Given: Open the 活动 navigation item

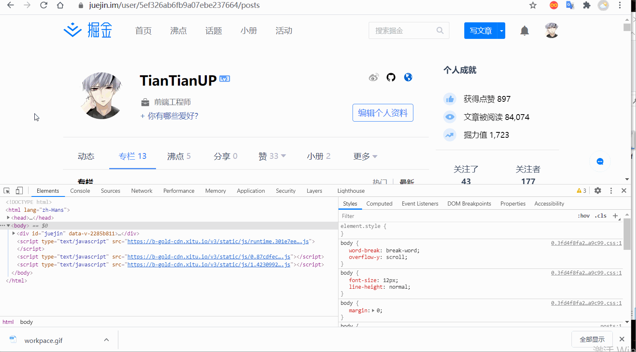Looking at the screenshot, I should tap(284, 31).
